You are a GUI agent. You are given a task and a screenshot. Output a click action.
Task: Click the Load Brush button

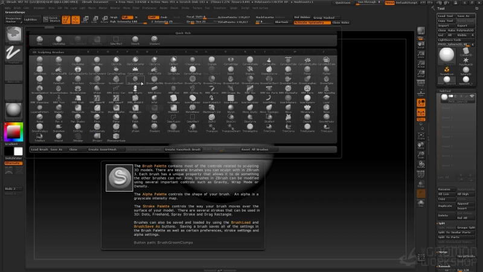click(x=39, y=149)
